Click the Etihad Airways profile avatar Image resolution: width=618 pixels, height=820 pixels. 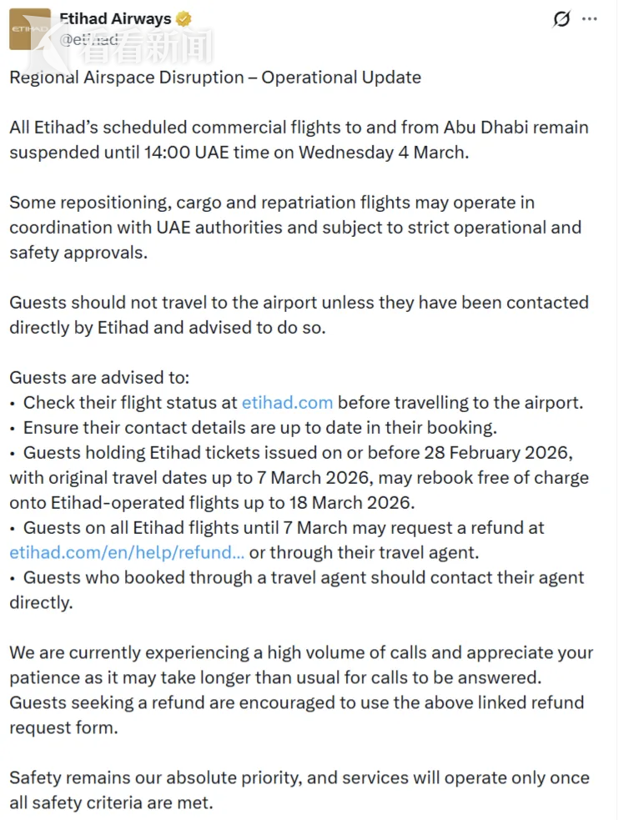[29, 31]
